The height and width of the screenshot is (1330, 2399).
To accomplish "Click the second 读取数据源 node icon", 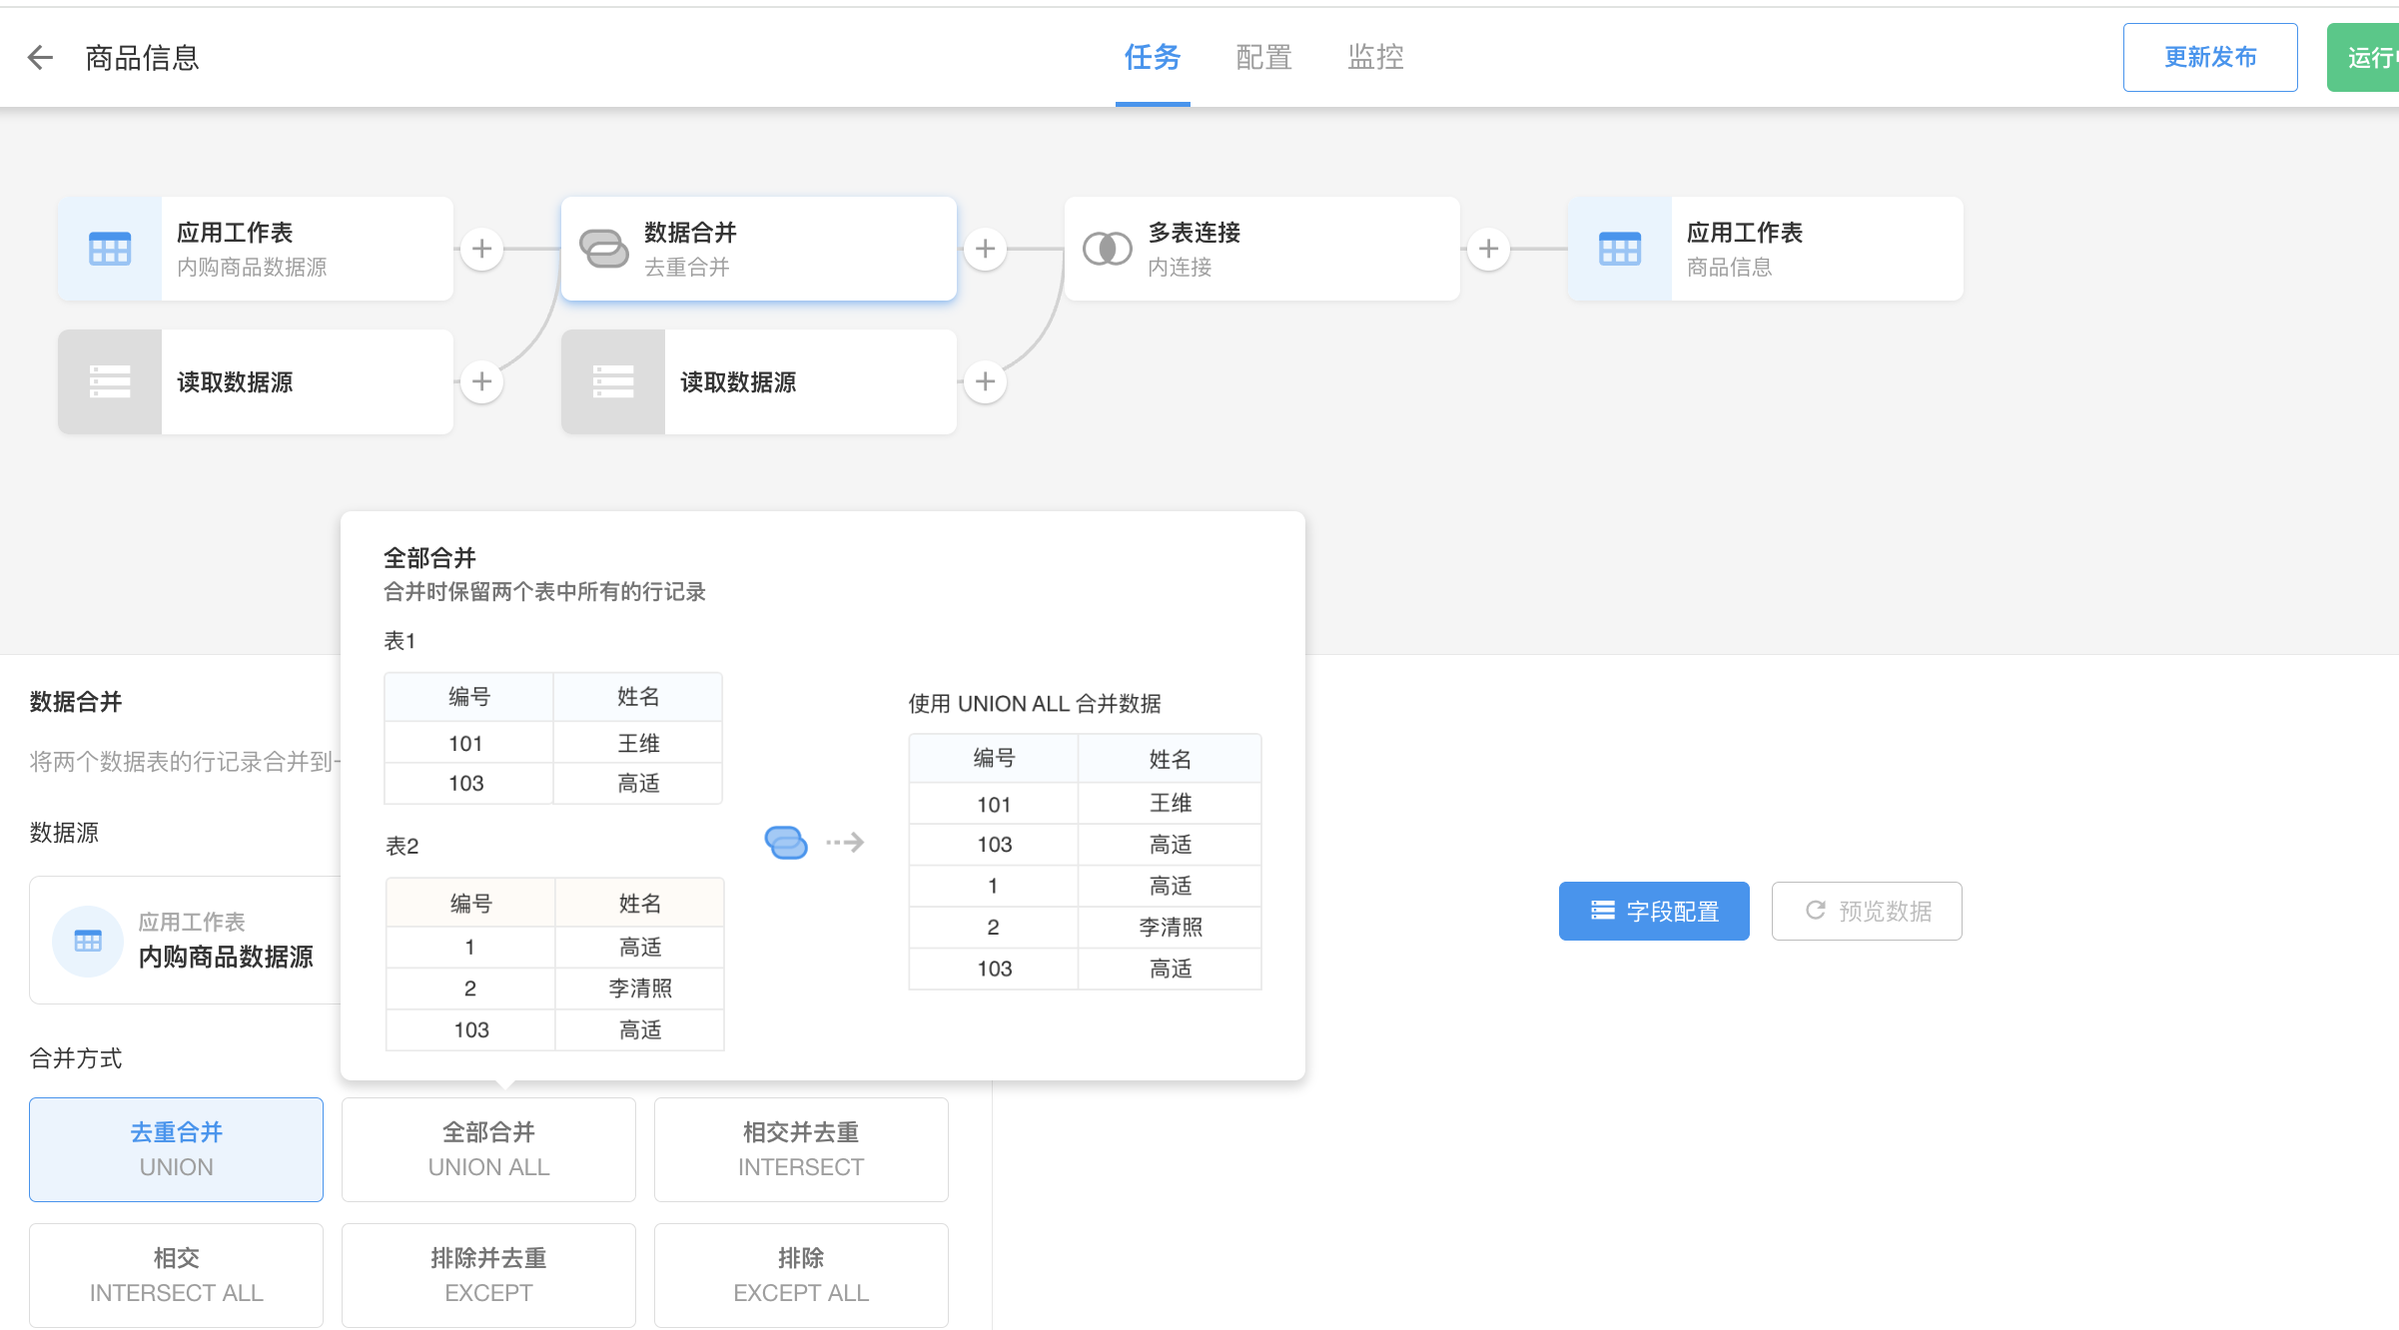I will 613,381.
